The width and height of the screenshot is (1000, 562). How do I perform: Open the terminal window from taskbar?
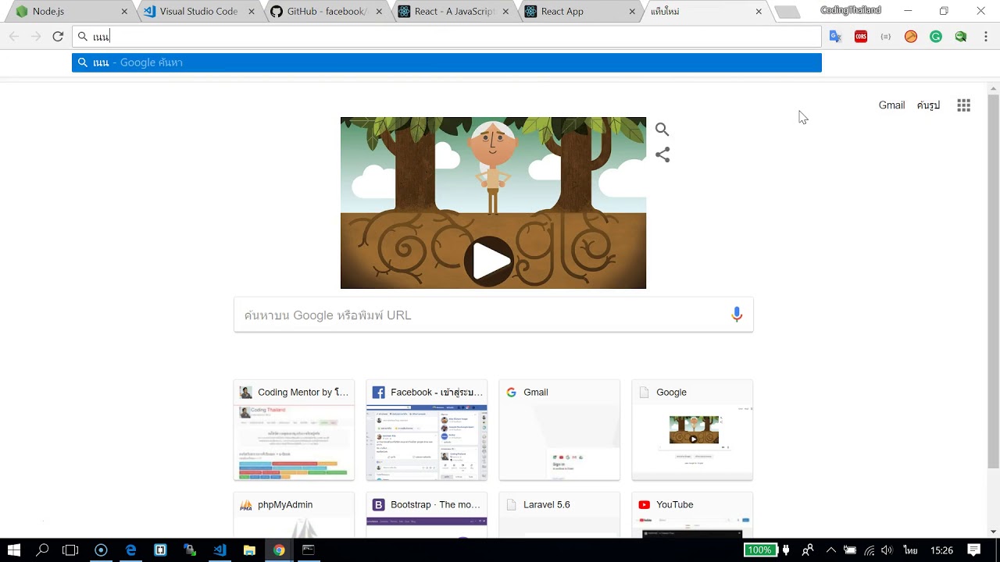pos(309,550)
